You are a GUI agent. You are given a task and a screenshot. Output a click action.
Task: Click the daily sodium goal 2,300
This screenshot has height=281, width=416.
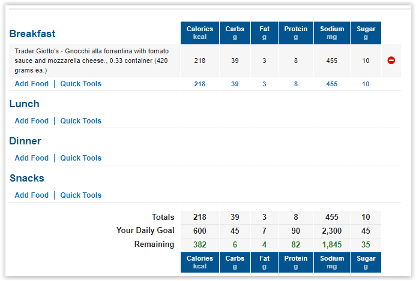tap(331, 231)
